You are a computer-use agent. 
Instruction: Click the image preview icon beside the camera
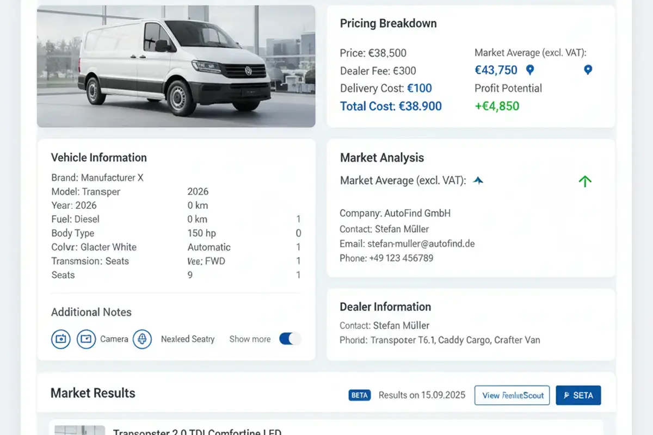[x=87, y=339]
